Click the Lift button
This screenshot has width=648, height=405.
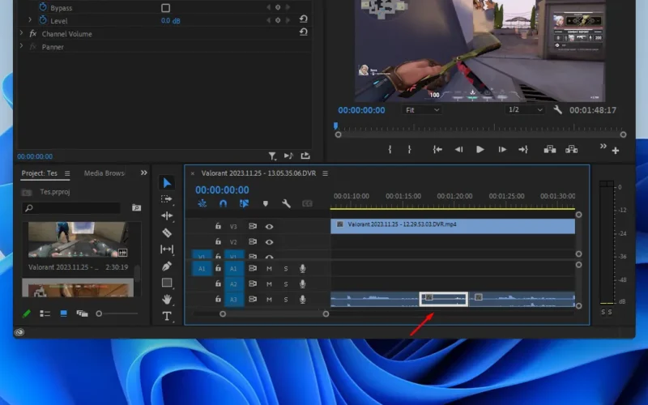550,150
